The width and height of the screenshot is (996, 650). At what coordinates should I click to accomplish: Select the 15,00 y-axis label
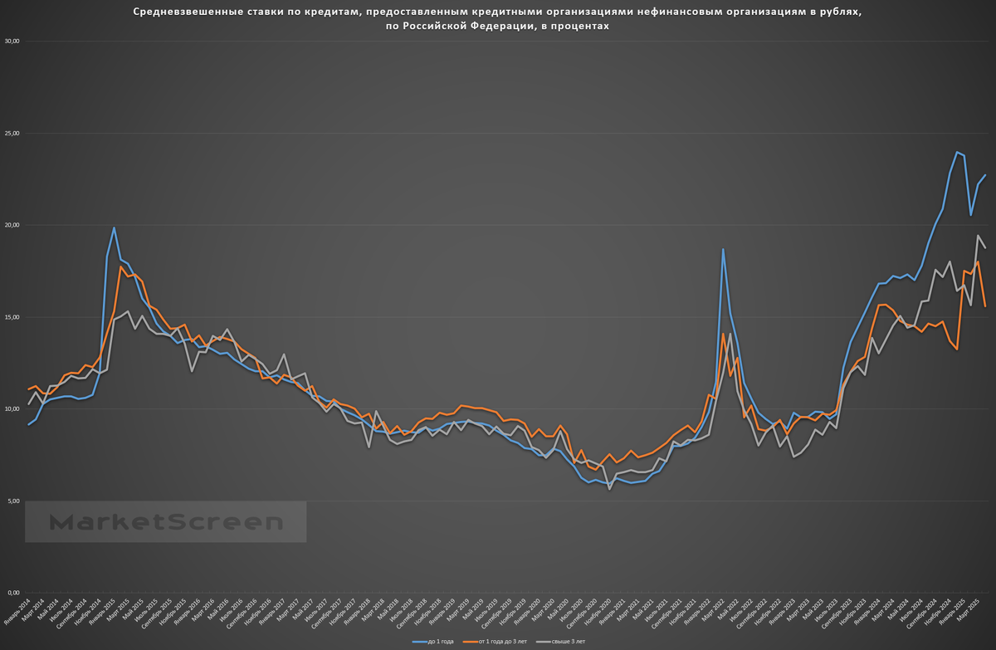12,317
